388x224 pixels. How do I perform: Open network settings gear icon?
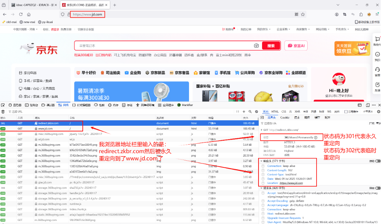pos(379,112)
